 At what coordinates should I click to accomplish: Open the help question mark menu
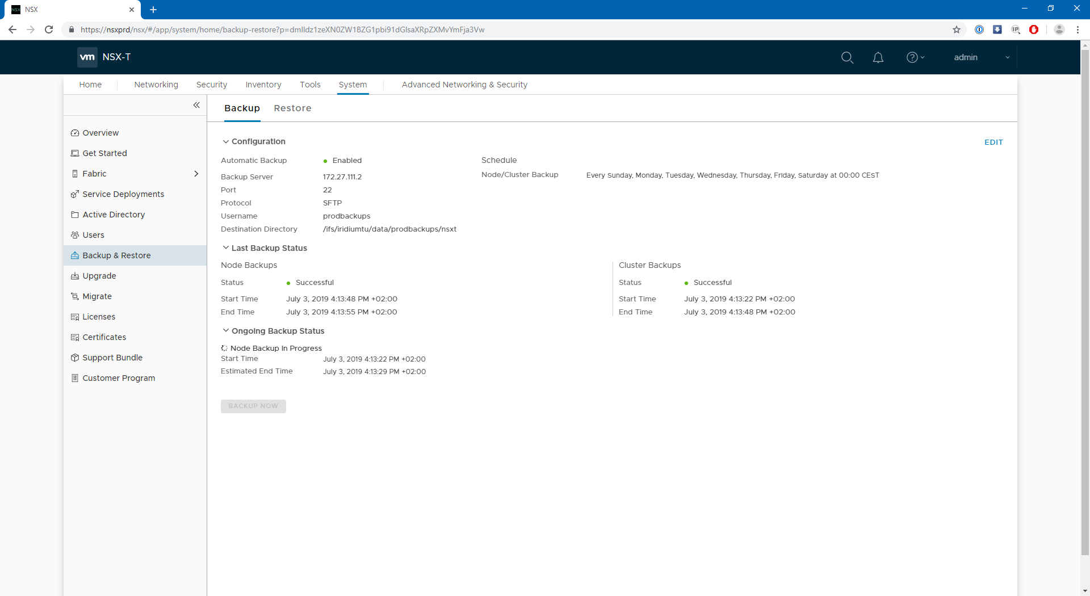coord(915,57)
